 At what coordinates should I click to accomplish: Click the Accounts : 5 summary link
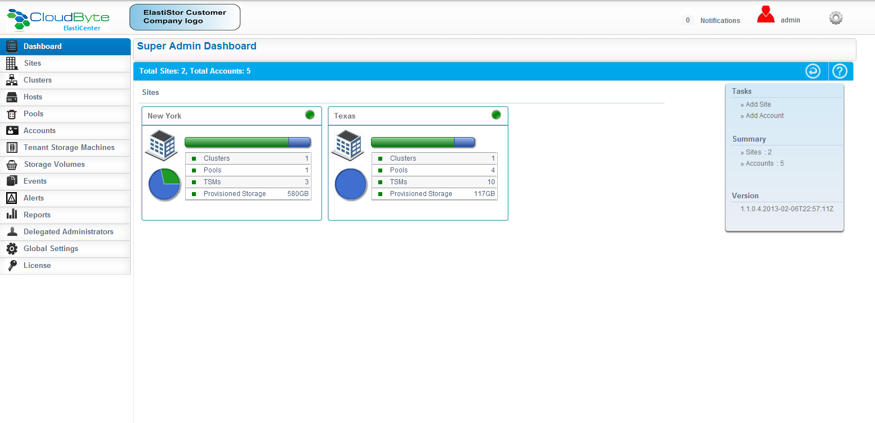pos(764,163)
